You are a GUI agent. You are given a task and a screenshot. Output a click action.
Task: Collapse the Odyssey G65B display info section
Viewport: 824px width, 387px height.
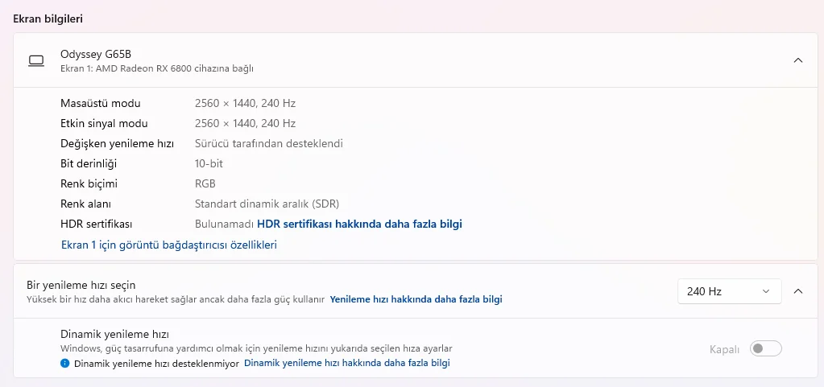pos(797,60)
